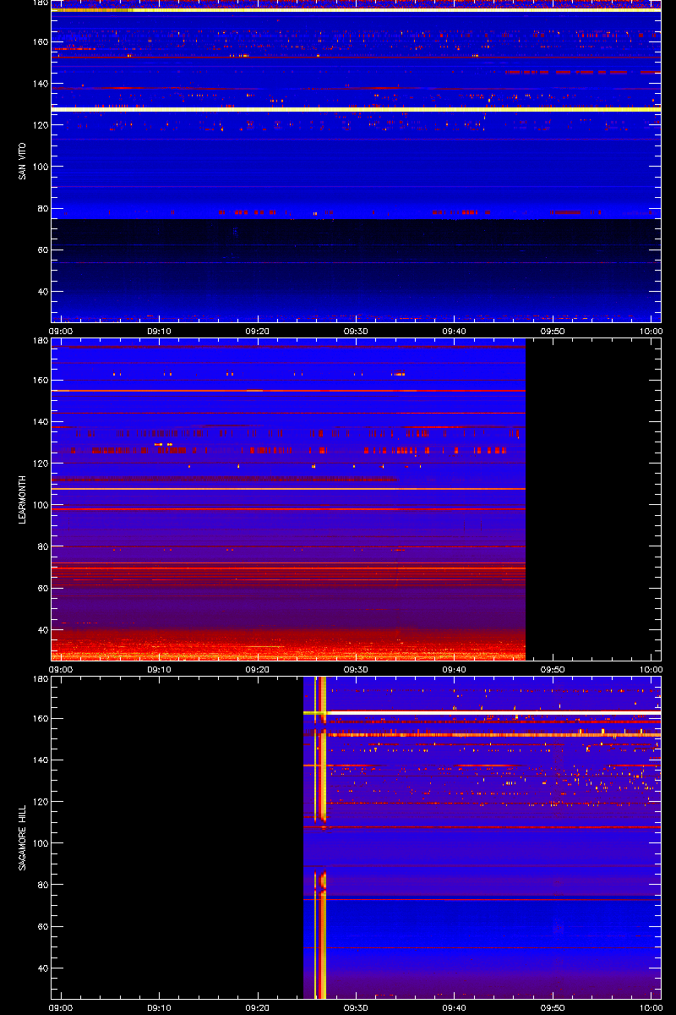The width and height of the screenshot is (676, 1015).
Task: Click 09:10 under the San Vito panel
Action: [x=160, y=332]
